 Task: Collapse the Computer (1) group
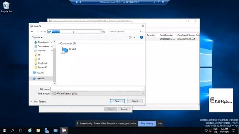tap(59, 44)
